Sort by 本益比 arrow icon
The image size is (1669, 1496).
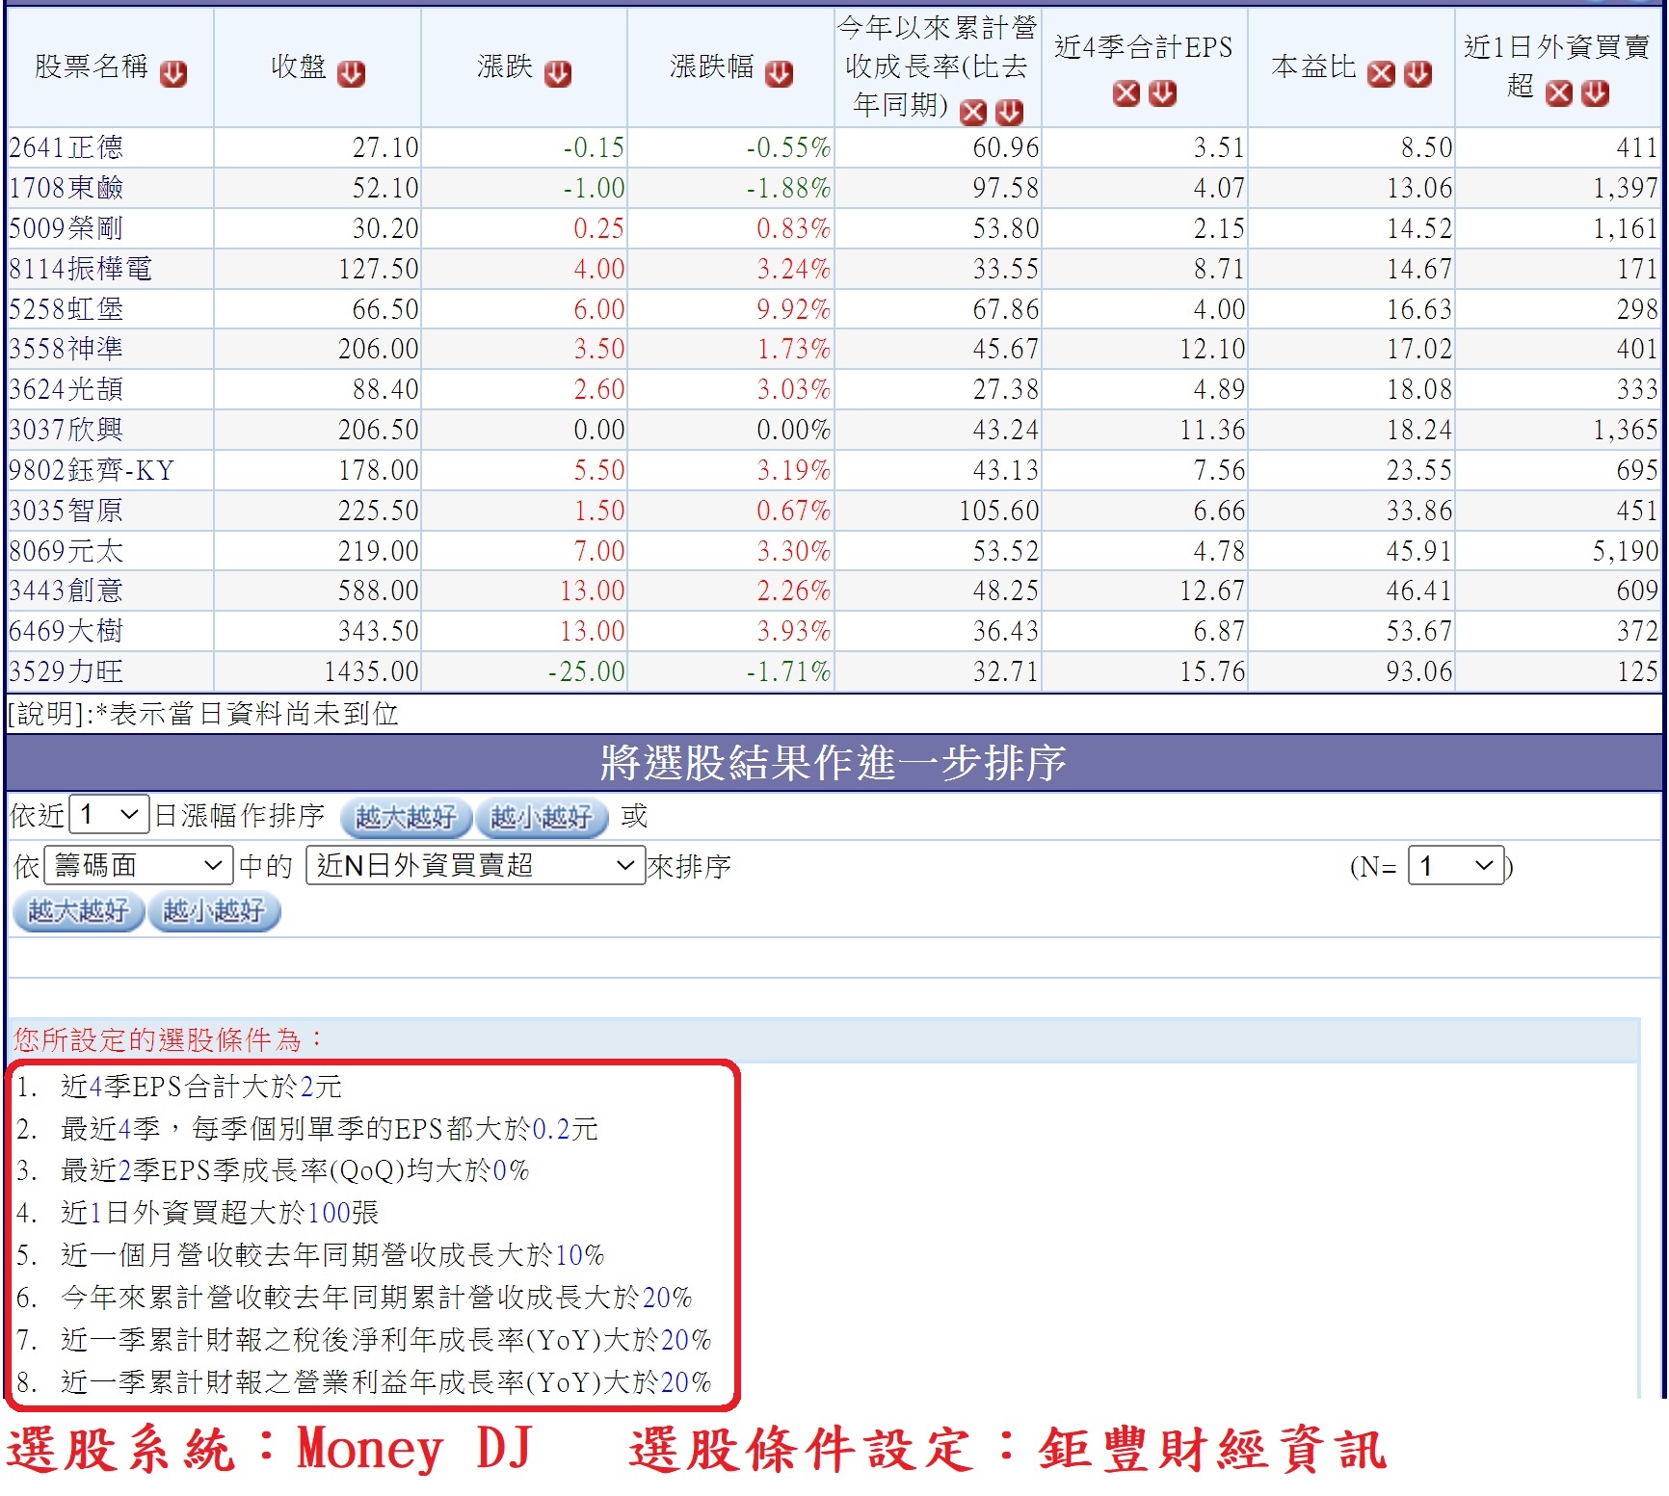click(1417, 73)
